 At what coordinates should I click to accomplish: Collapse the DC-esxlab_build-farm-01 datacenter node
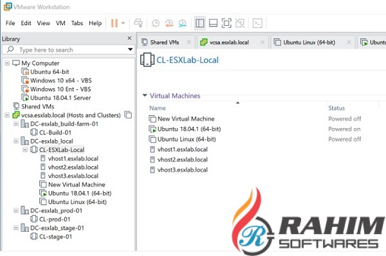16,123
